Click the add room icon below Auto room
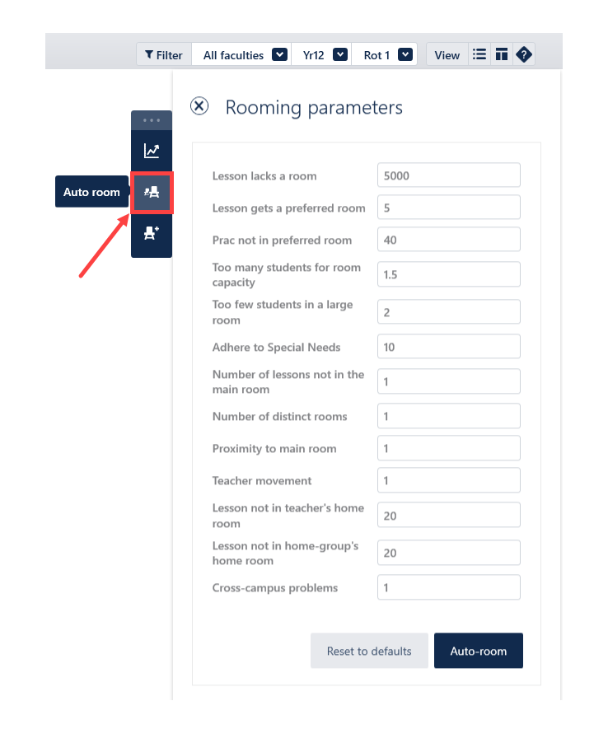Viewport: 608px width, 743px height. pos(152,234)
